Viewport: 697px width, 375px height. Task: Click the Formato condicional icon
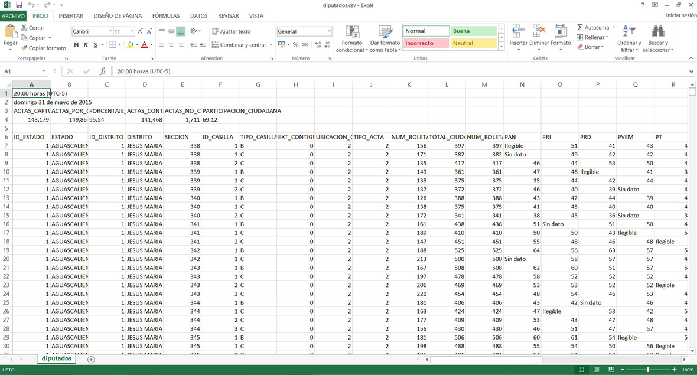[352, 33]
